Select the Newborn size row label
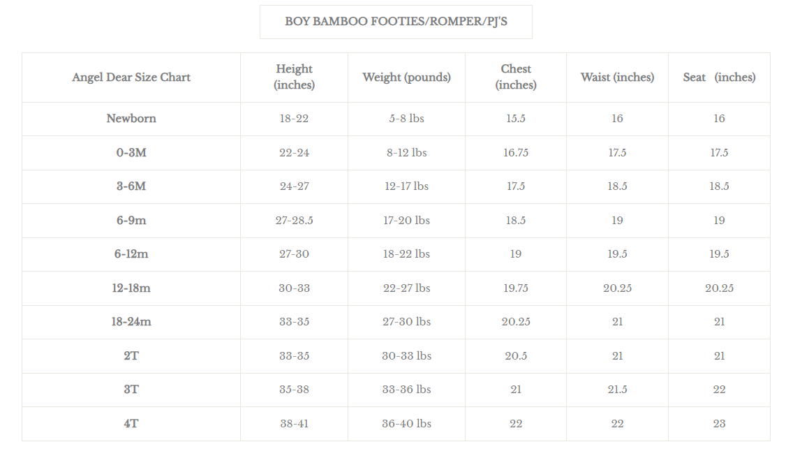Viewport: 786px width, 449px height. [x=131, y=119]
